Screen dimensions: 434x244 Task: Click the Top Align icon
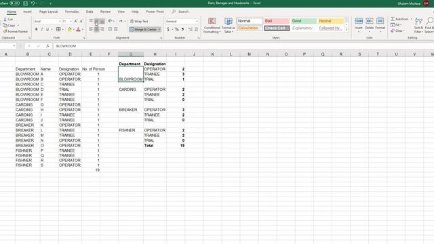coord(91,21)
